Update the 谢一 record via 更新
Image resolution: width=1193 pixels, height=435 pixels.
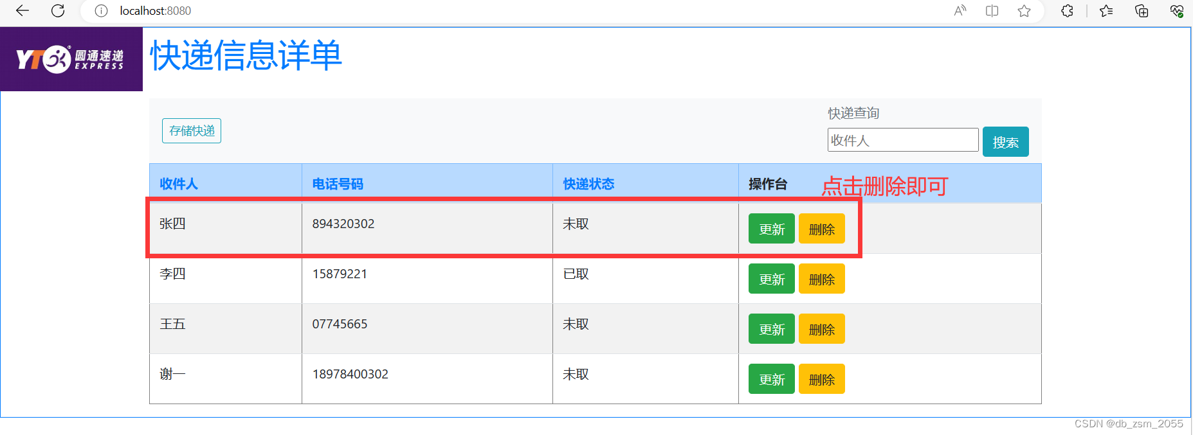772,379
